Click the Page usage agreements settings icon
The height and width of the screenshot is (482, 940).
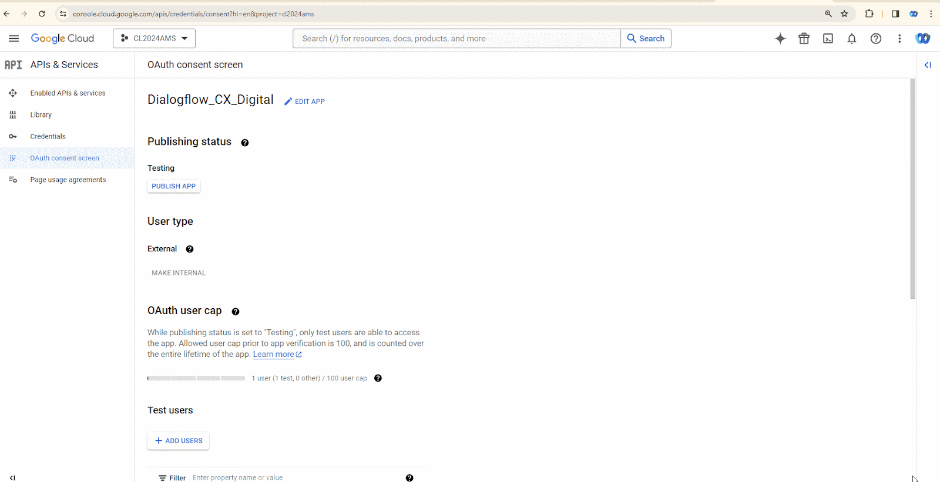13,180
